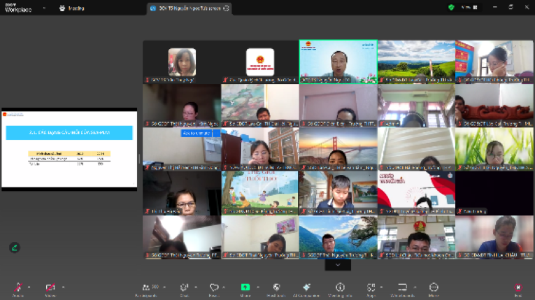Open Host tools shield icon
This screenshot has width=535, height=300.
coord(276,287)
